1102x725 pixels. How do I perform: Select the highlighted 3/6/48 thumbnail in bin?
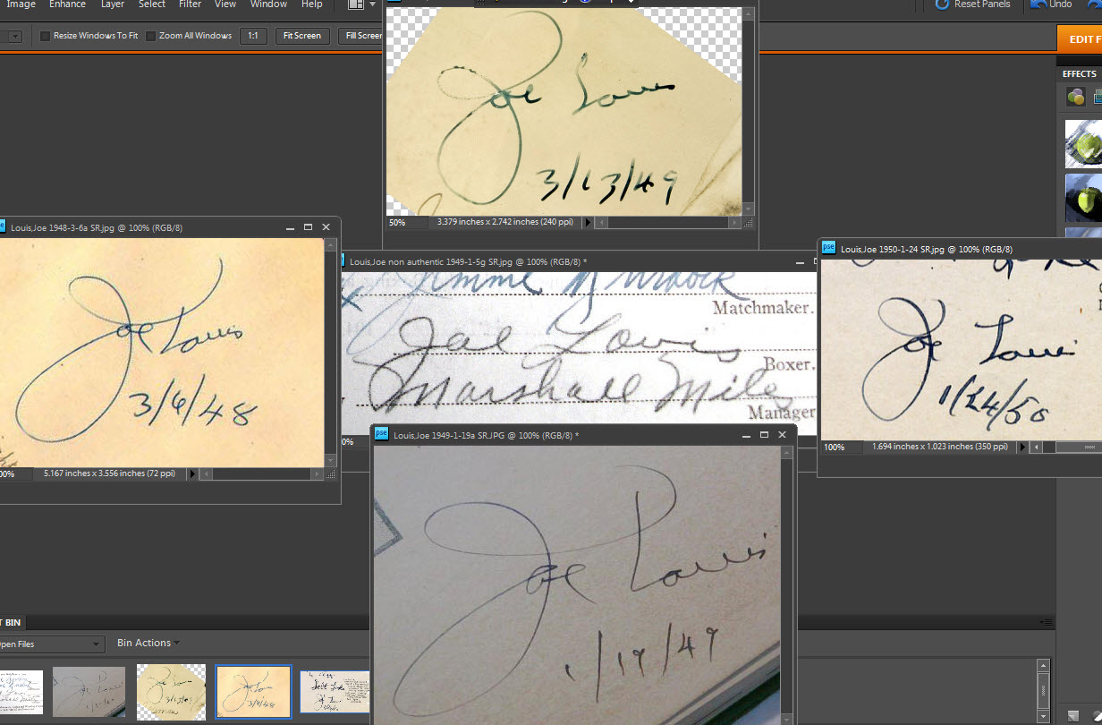253,692
